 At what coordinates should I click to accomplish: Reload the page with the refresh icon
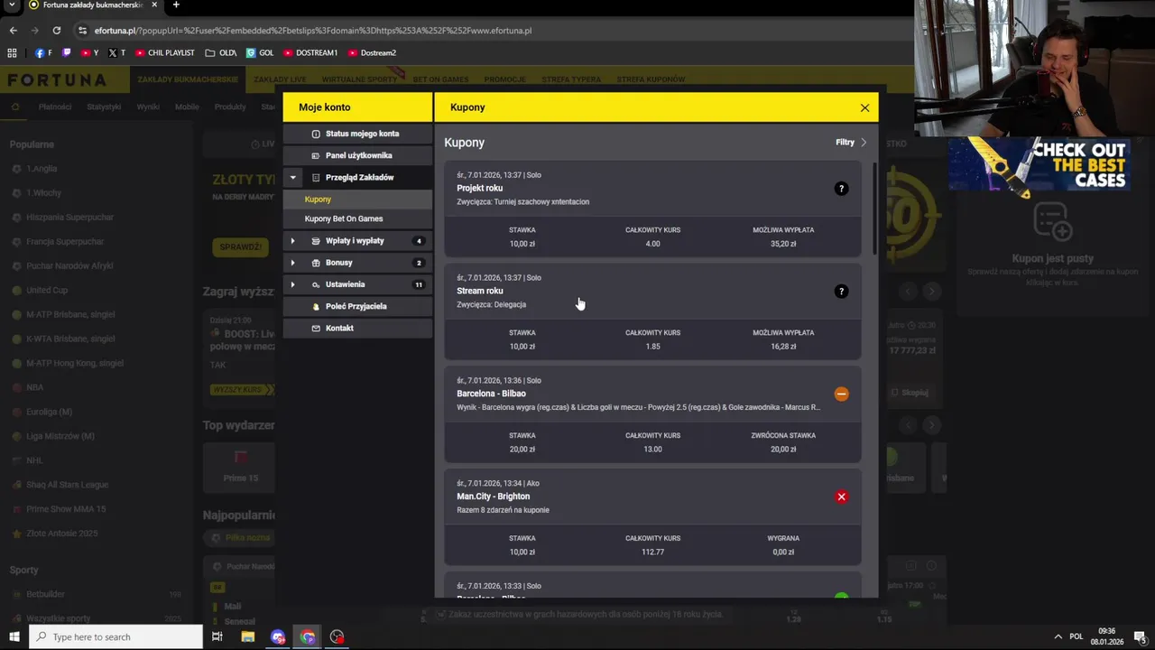(56, 30)
